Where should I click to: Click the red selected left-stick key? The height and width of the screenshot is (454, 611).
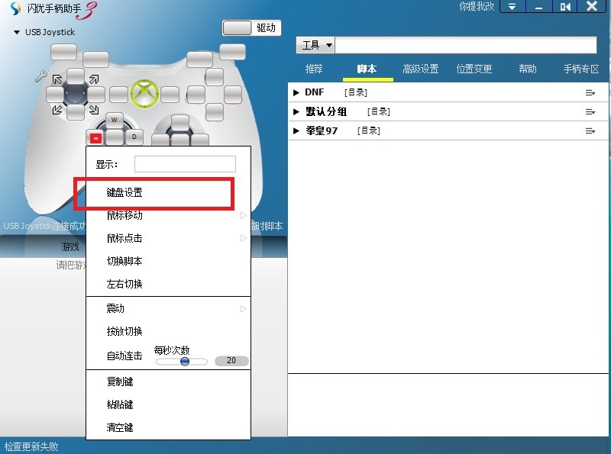[x=95, y=138]
